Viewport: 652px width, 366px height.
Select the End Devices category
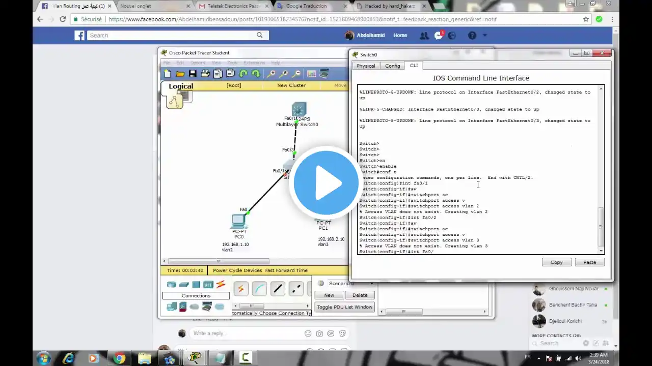[172, 307]
